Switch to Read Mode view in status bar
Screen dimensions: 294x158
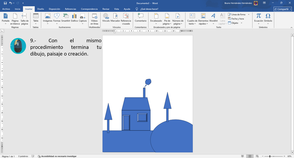242,156
